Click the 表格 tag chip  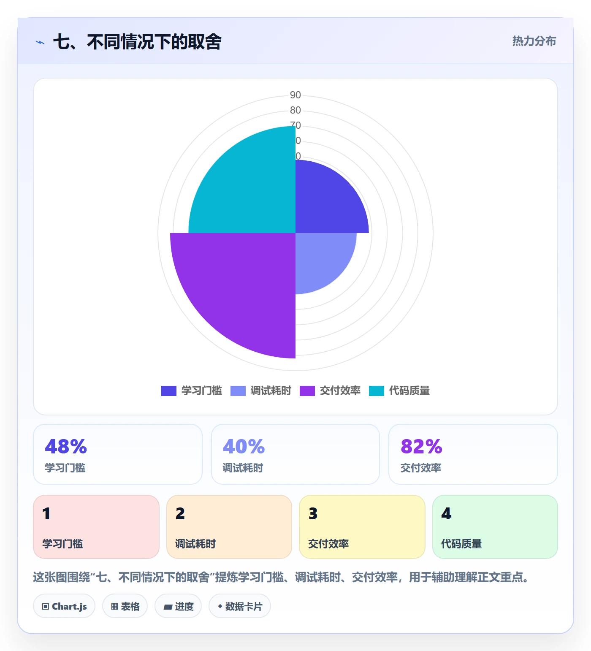click(x=125, y=606)
